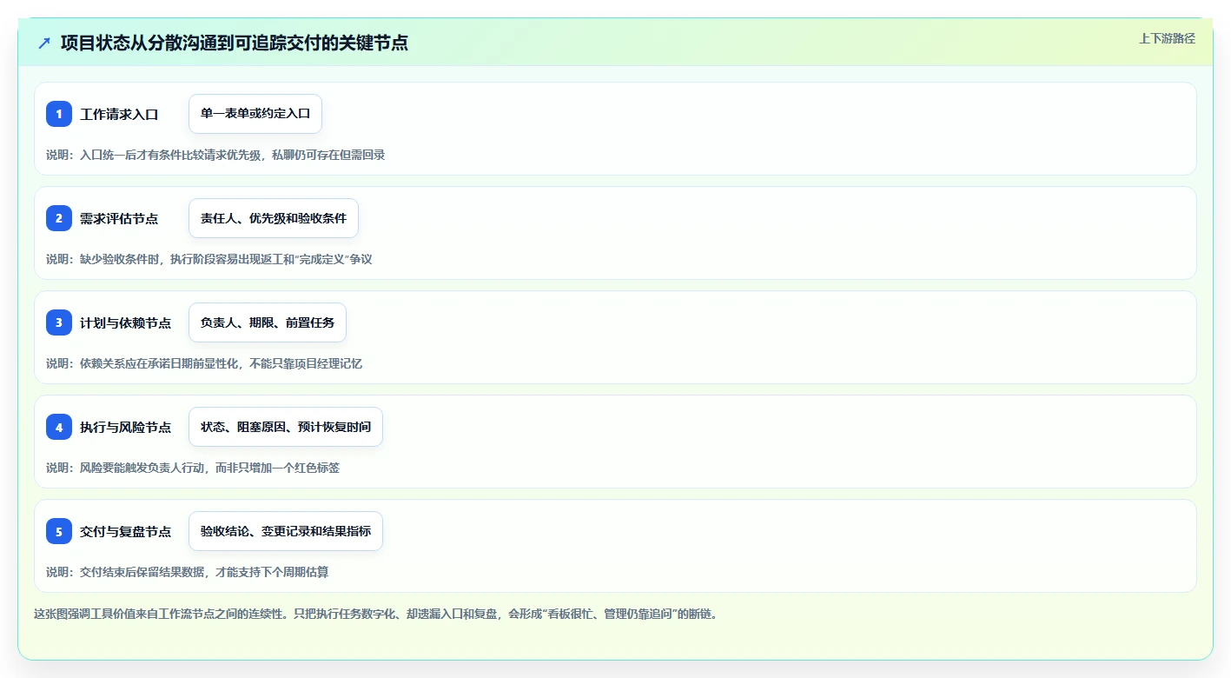Viewport: 1231px width, 678px height.
Task: Click the 执行与风险节点 step title
Action: (x=125, y=427)
